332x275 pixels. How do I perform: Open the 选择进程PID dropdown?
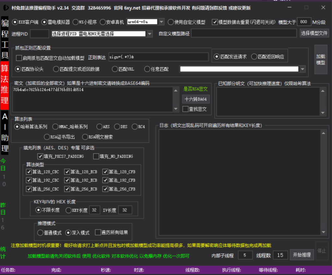(149, 34)
